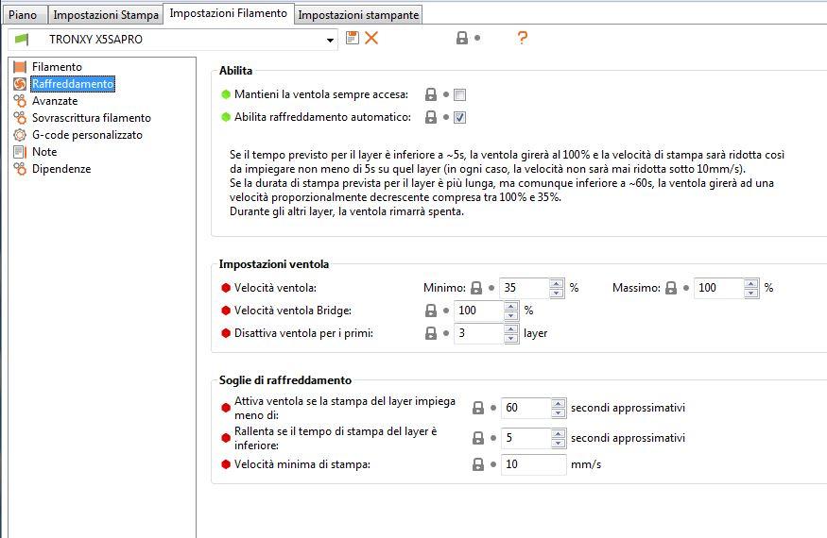The width and height of the screenshot is (827, 538).
Task: Click lock icon for Velocità minima di stampa
Action: (478, 464)
